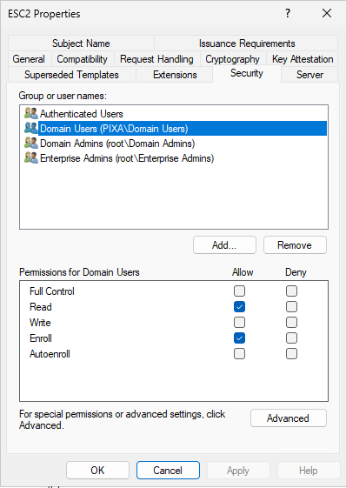The width and height of the screenshot is (346, 488).
Task: Click the Full Control permission label
Action: click(x=52, y=291)
